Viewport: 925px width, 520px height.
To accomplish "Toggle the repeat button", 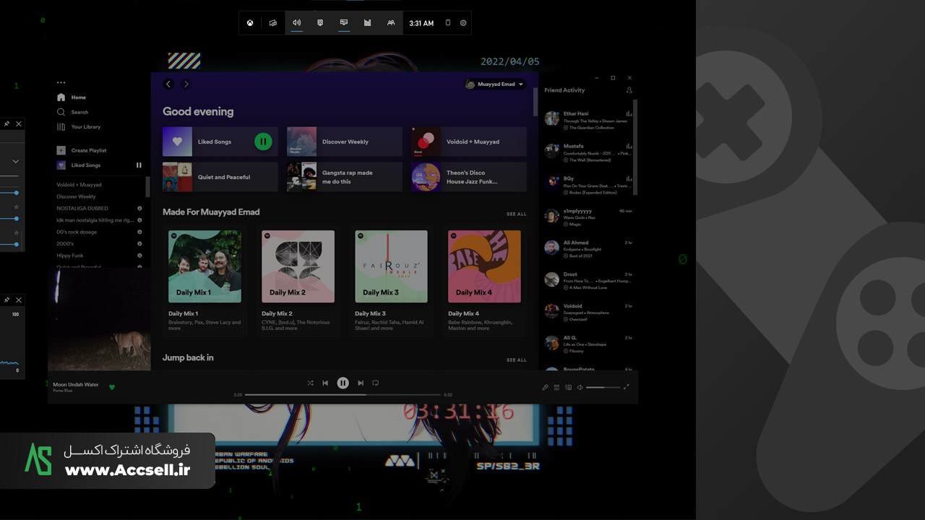I will click(375, 383).
